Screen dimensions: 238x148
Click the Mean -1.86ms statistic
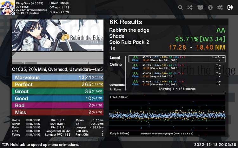(89, 120)
